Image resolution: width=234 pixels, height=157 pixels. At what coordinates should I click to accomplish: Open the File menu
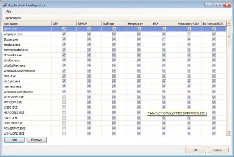[x=9, y=11]
